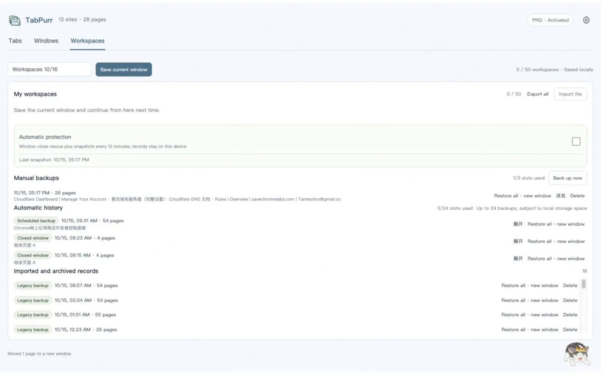
Task: Click the Closed window tag at 09:23 AM
Action: [33, 238]
